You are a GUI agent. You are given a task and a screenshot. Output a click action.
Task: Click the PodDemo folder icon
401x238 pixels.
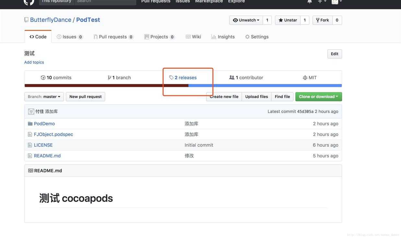[30, 124]
